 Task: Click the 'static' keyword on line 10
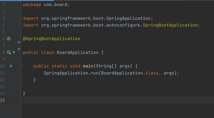click(x=59, y=66)
